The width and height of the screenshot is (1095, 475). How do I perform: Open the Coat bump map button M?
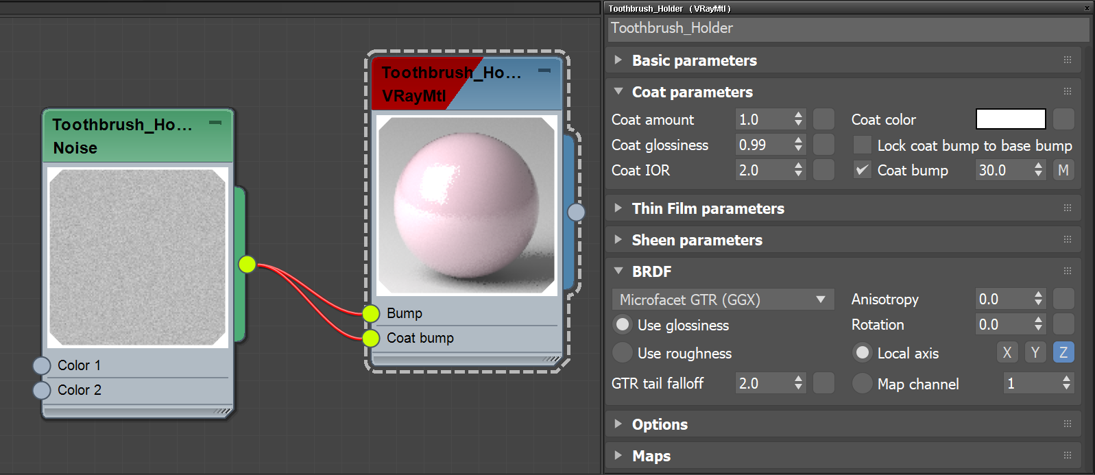(x=1063, y=170)
